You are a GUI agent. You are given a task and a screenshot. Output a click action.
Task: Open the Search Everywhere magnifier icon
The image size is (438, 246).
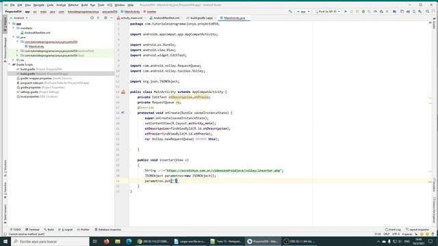click(427, 12)
